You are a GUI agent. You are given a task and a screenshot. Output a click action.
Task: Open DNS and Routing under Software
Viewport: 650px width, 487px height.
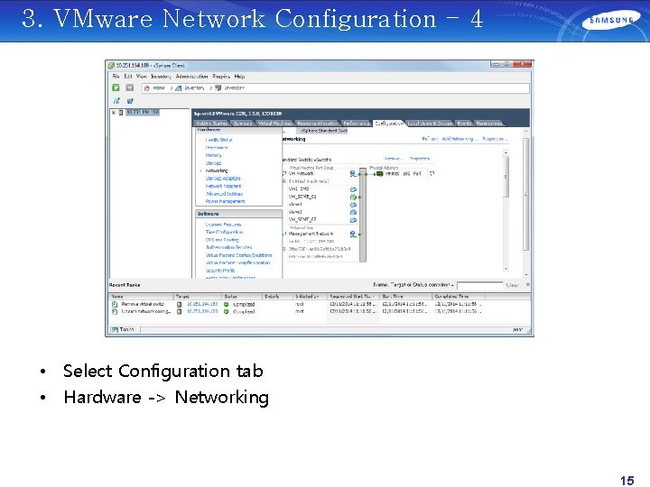(222, 240)
